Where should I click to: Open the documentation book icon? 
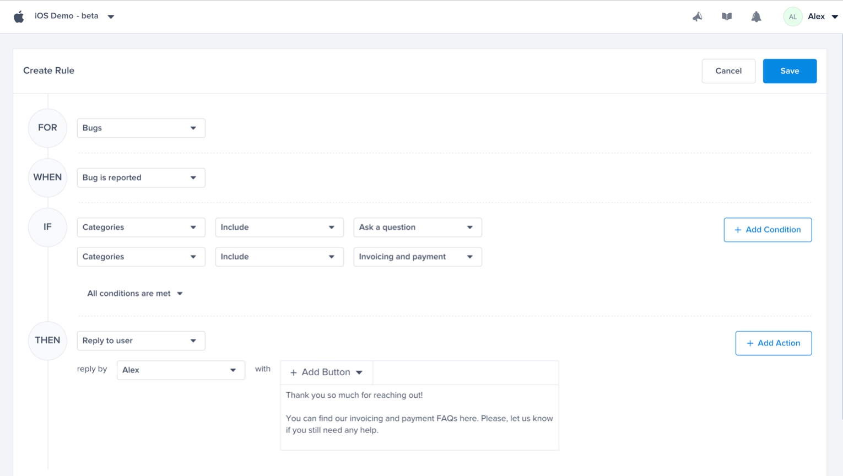727,17
